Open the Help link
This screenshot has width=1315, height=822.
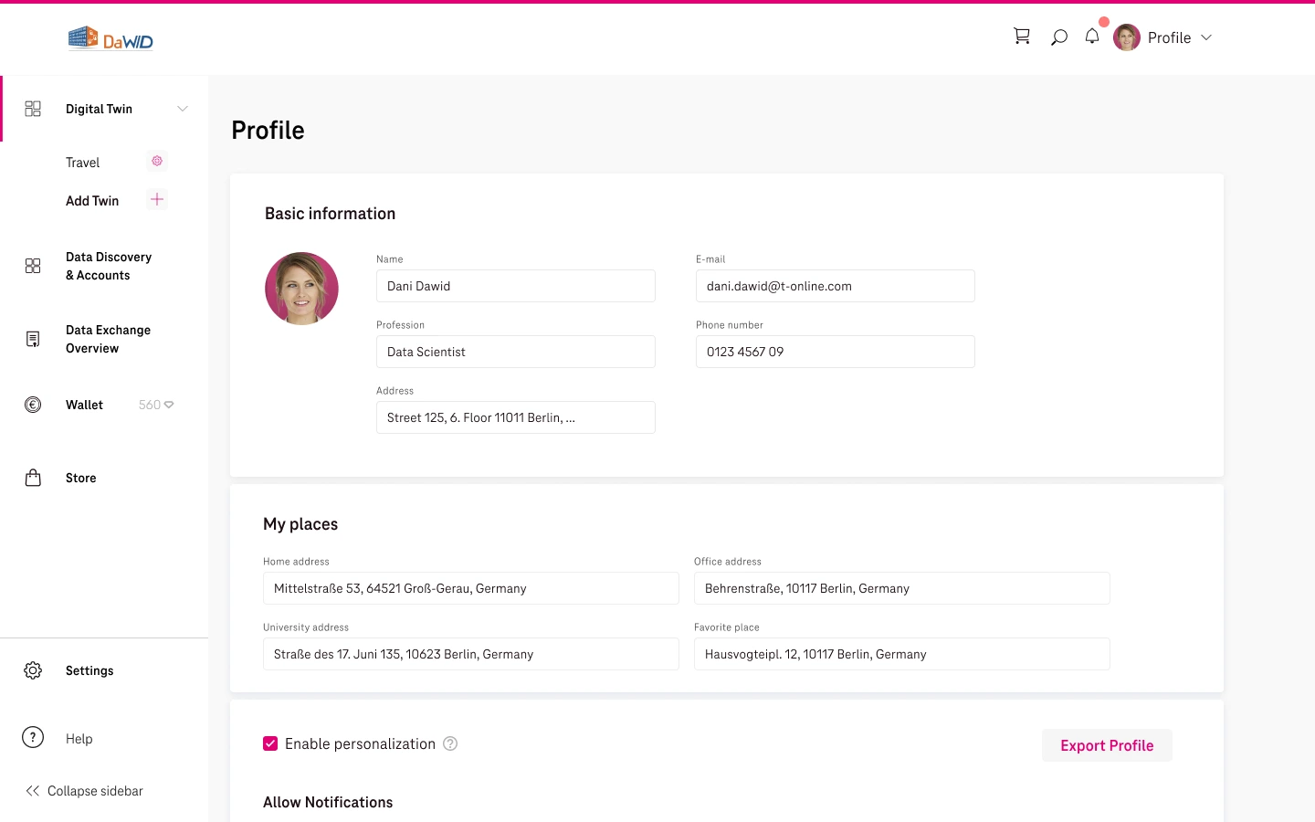[79, 739]
